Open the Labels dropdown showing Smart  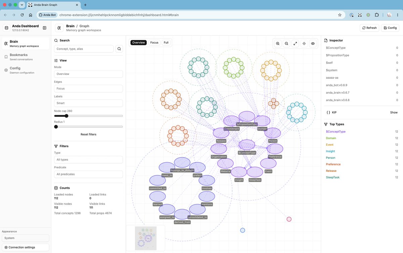[x=88, y=103]
